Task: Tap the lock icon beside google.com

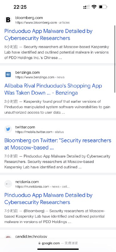Action: click(x=40, y=243)
